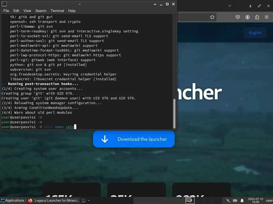
Task: Click the muted network tray icon
Action: coord(228,201)
